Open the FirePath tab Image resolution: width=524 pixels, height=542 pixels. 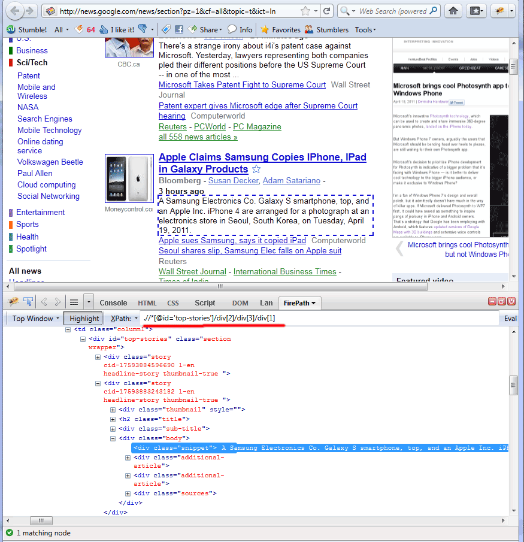coord(299,303)
